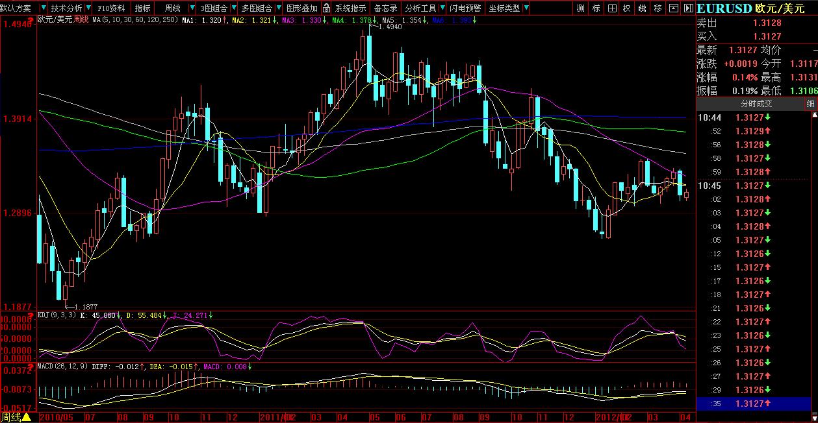Click the 备忘录 memo button

(x=385, y=8)
